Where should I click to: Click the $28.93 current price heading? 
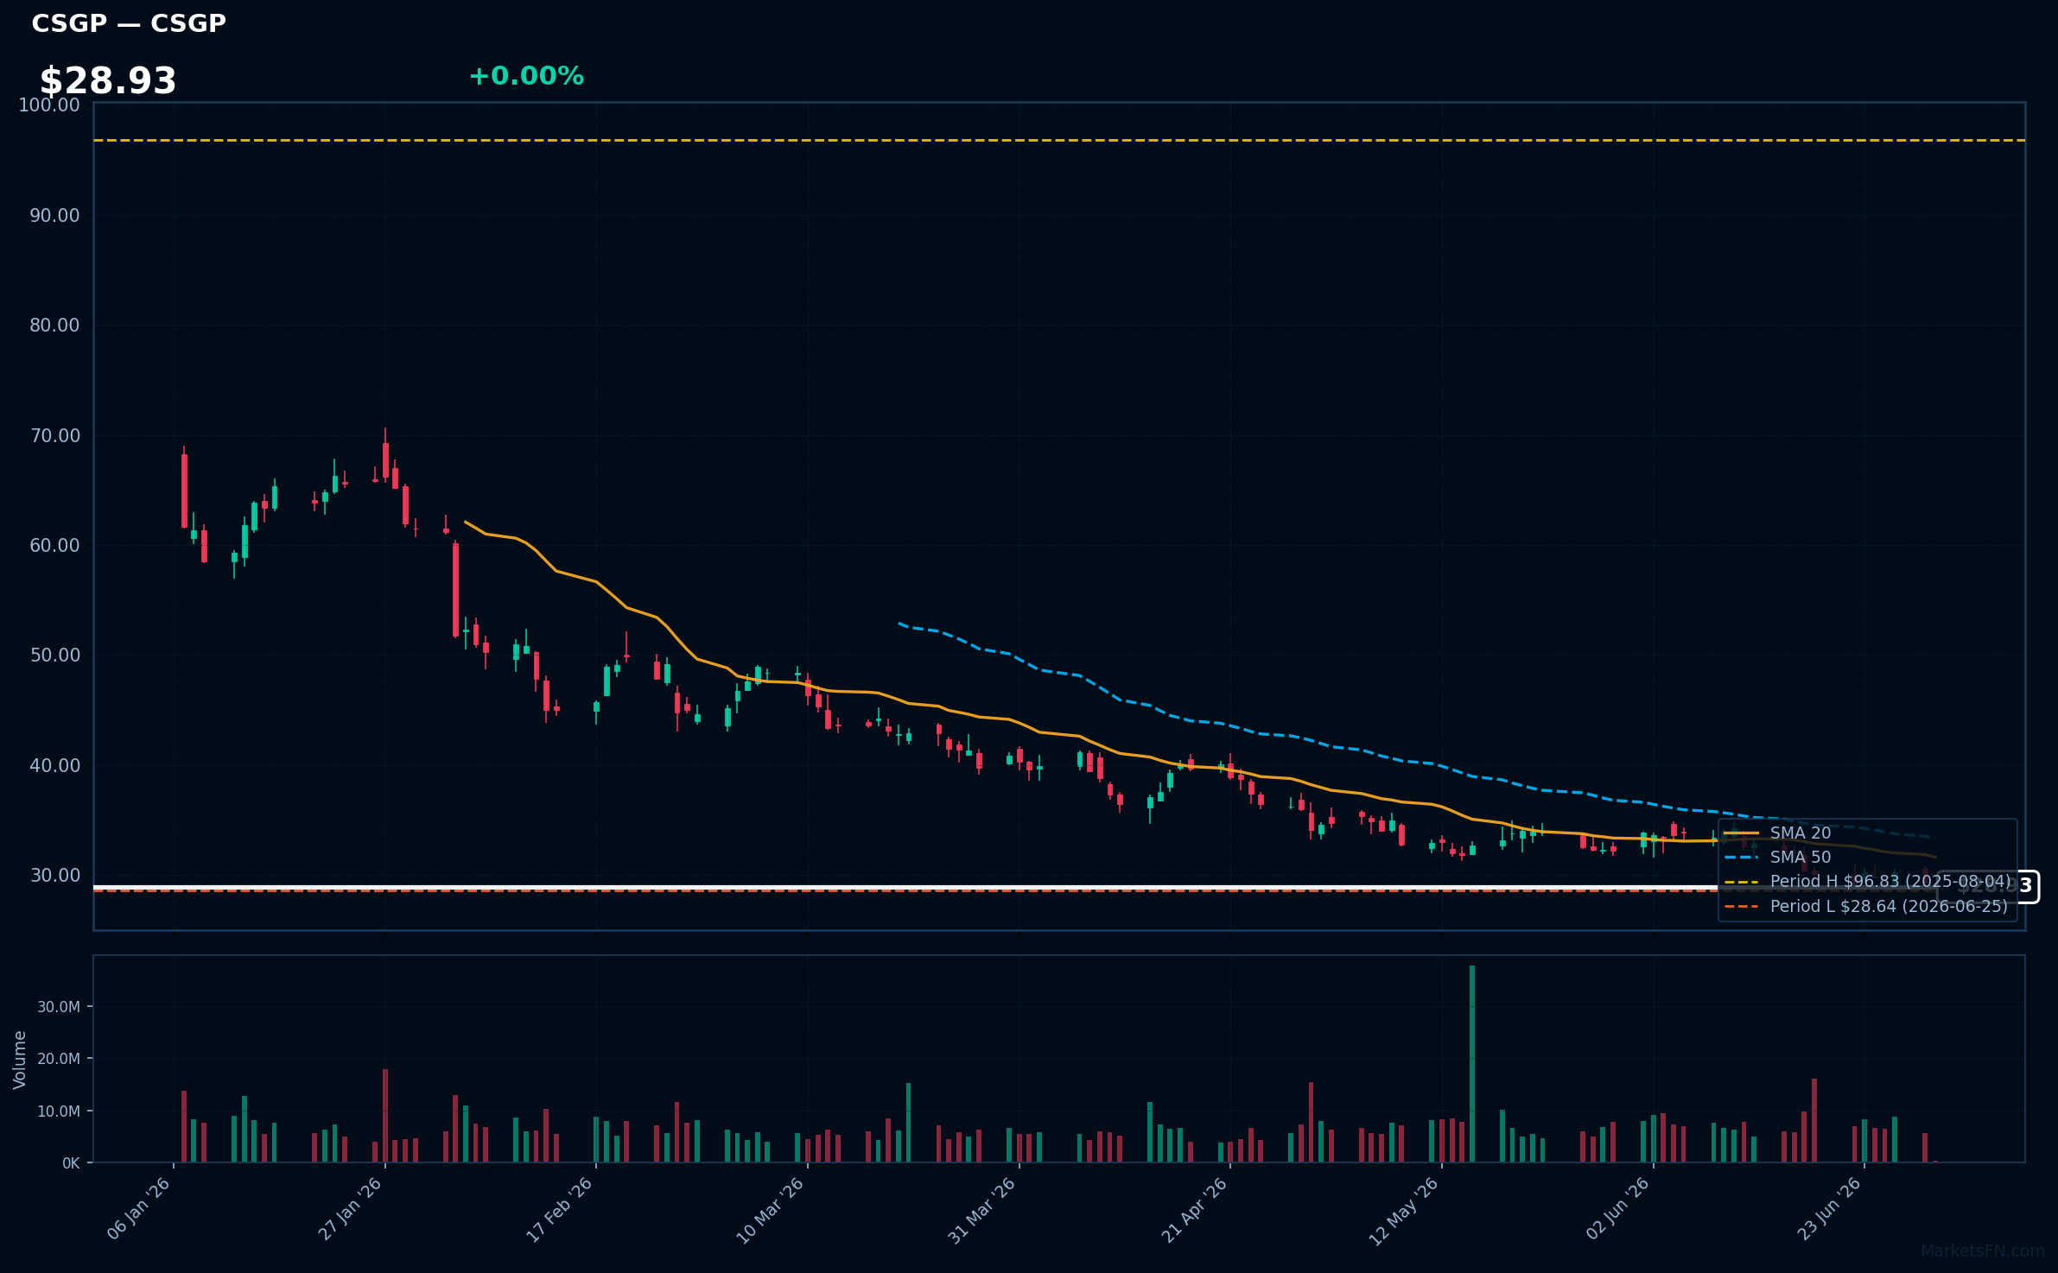pos(108,81)
